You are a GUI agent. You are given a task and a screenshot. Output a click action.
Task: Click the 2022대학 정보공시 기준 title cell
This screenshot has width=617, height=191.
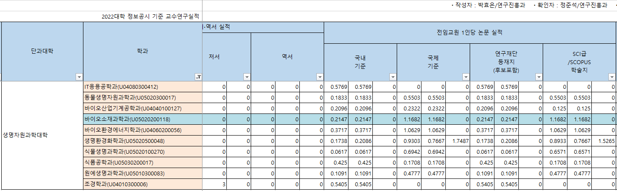tap(150, 16)
